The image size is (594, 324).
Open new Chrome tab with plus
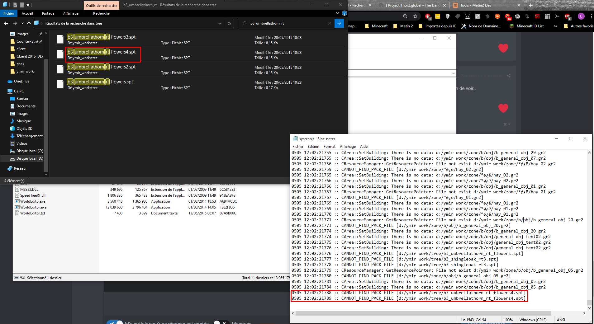531,5
